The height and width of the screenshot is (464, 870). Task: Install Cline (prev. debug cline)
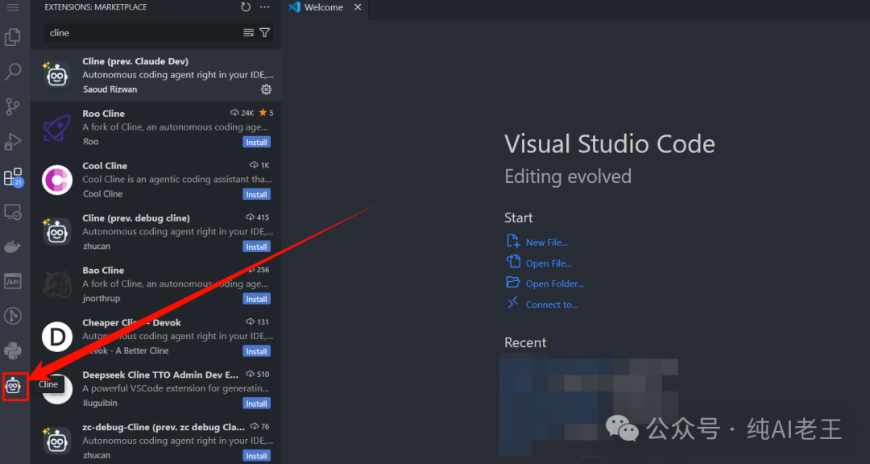[x=256, y=246]
